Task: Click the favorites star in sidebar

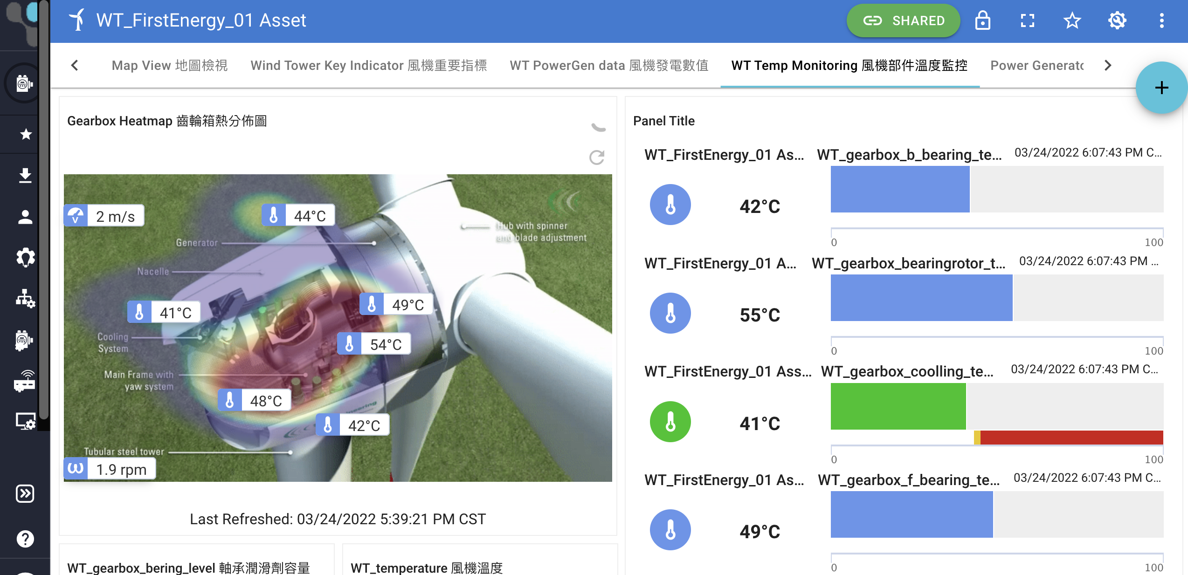Action: [x=26, y=134]
